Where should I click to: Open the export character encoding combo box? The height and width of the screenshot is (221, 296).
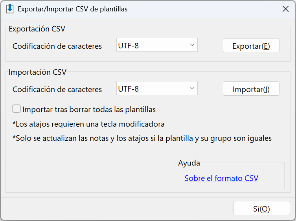pyautogui.click(x=157, y=45)
